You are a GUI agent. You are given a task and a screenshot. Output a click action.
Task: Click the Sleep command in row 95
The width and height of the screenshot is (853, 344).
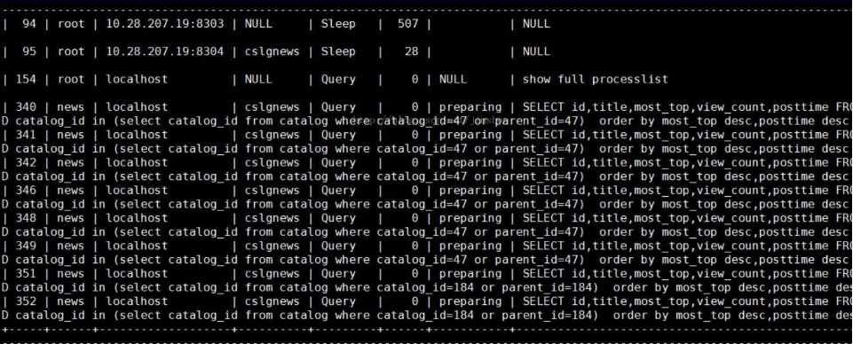tap(338, 51)
